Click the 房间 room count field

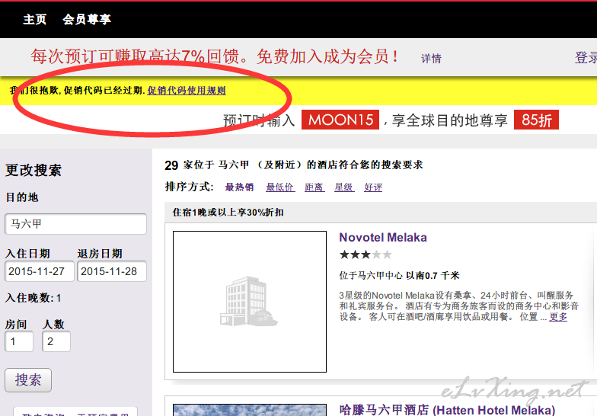click(19, 341)
